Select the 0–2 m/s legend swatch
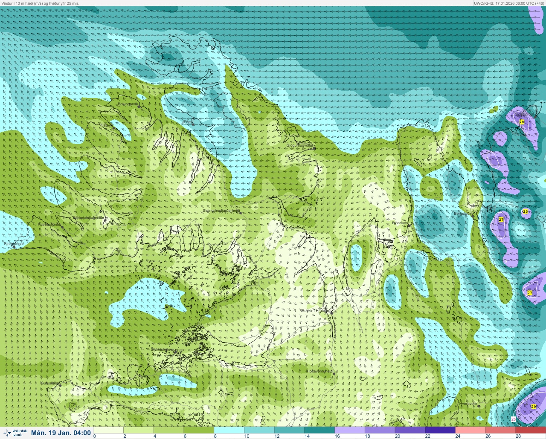Screen dimensions: 546x439 [x=108, y=430]
